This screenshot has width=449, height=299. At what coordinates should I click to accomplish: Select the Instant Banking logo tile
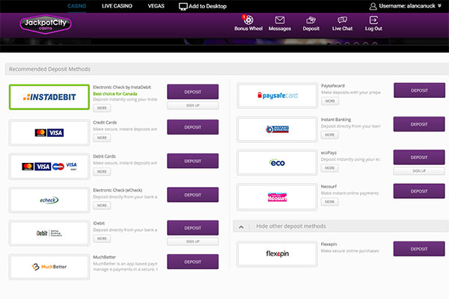(x=277, y=129)
